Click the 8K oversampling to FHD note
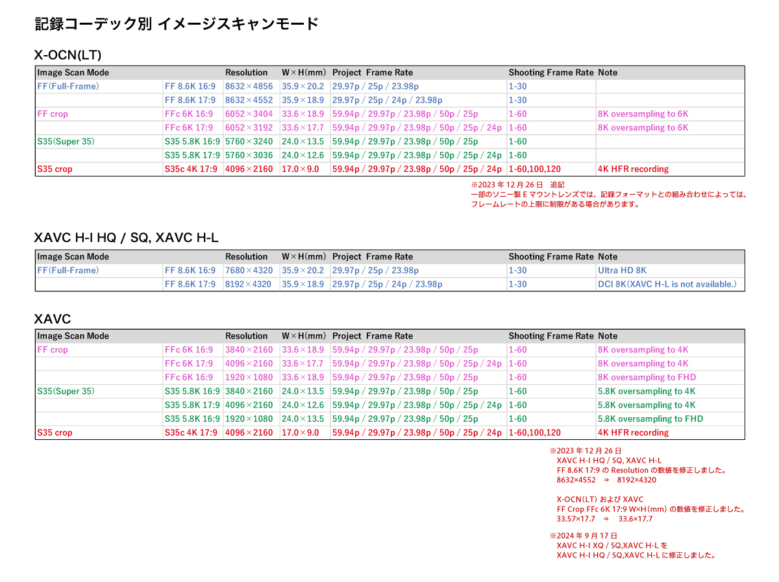779x582 pixels. coord(646,378)
